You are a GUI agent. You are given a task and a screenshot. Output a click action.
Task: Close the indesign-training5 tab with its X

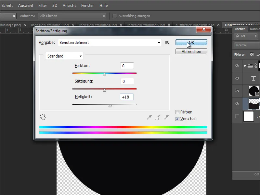click(x=169, y=25)
